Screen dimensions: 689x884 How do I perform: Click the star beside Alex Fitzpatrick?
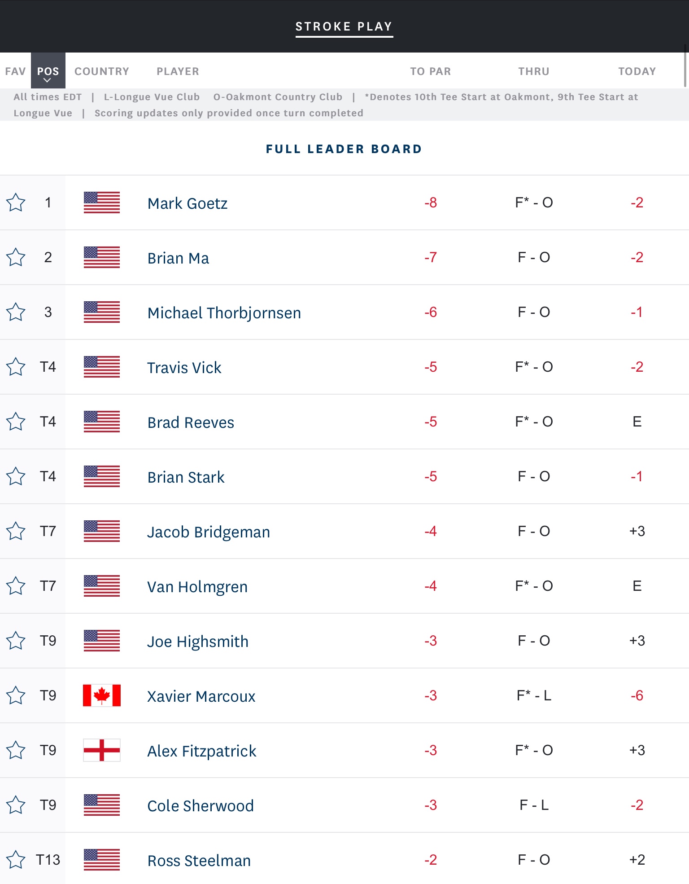16,750
